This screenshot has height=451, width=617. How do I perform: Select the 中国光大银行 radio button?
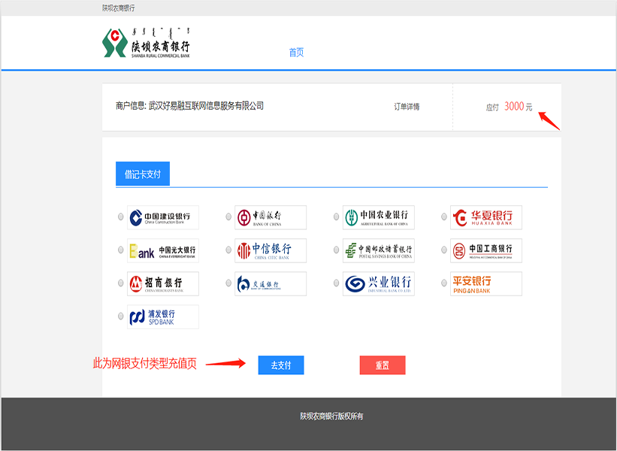click(121, 250)
